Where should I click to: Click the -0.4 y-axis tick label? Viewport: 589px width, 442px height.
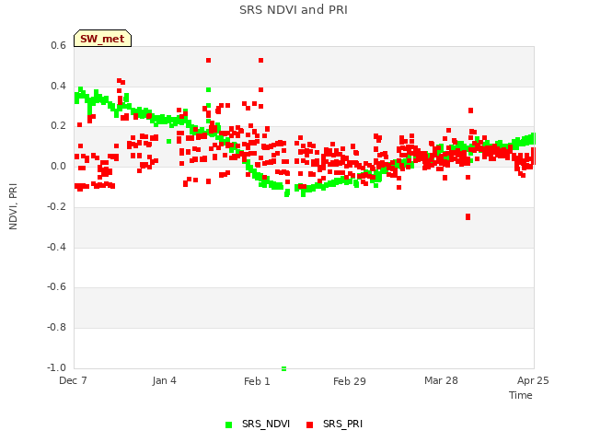[57, 247]
